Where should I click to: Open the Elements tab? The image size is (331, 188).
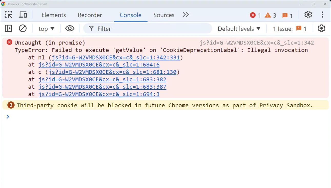click(x=54, y=15)
